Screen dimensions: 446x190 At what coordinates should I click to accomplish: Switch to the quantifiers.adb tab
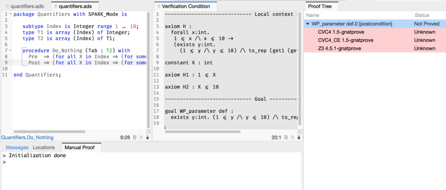click(25, 6)
